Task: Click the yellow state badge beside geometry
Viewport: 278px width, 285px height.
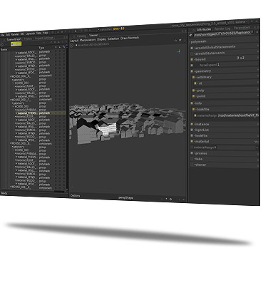Action: pos(192,71)
